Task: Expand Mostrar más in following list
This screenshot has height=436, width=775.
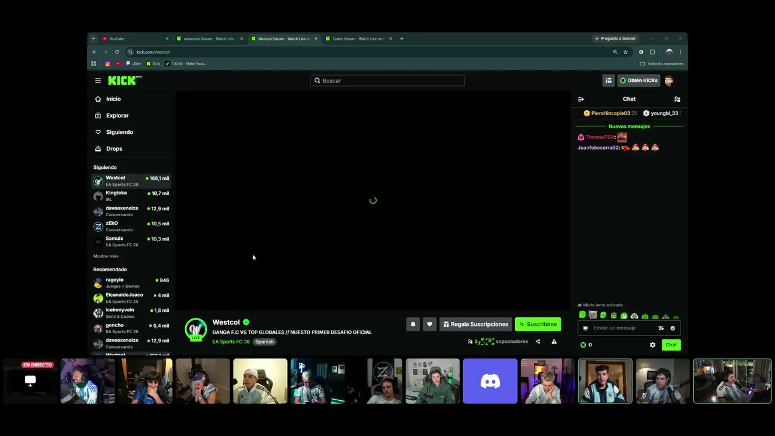Action: point(106,256)
